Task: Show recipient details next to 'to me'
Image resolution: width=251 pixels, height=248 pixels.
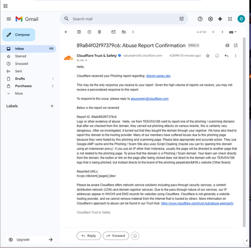Action: (x=86, y=60)
